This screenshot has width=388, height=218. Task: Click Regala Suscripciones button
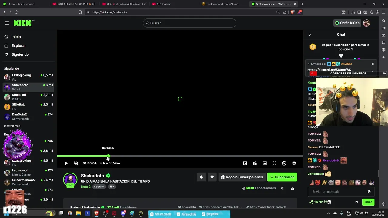(242, 177)
